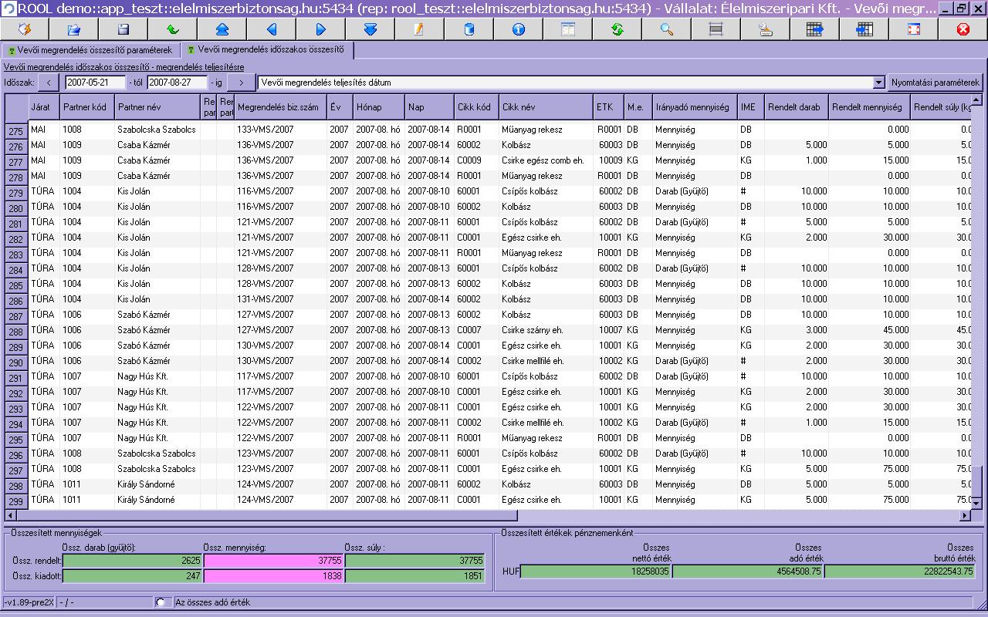This screenshot has width=988, height=617.
Task: Click the horizontal scrollbar right arrow
Action: (965, 515)
